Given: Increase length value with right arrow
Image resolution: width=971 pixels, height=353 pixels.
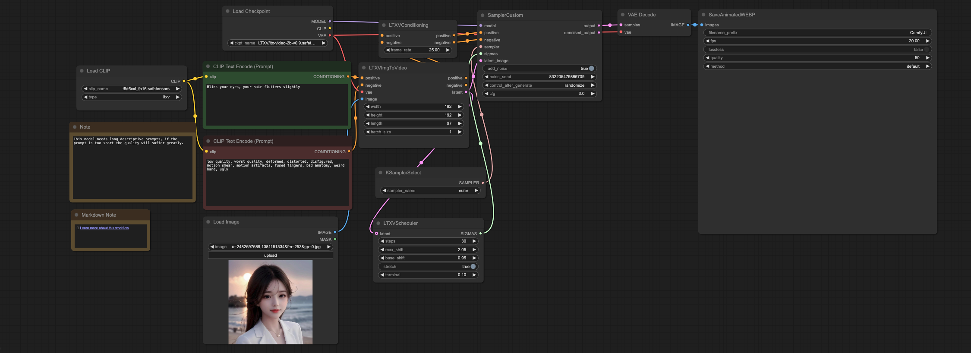Looking at the screenshot, I should click(x=460, y=123).
